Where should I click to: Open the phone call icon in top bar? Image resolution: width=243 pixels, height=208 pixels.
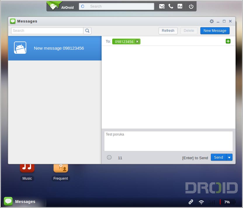coord(171,6)
